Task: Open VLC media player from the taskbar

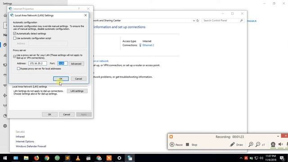Action: 78,158
